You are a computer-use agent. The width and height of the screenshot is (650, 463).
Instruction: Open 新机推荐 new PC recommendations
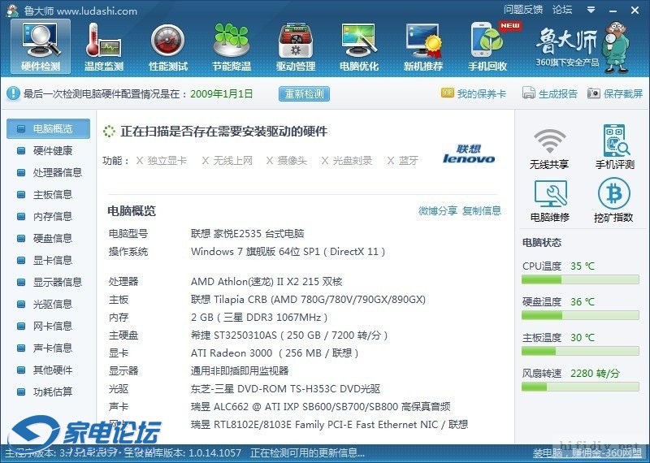[423, 46]
